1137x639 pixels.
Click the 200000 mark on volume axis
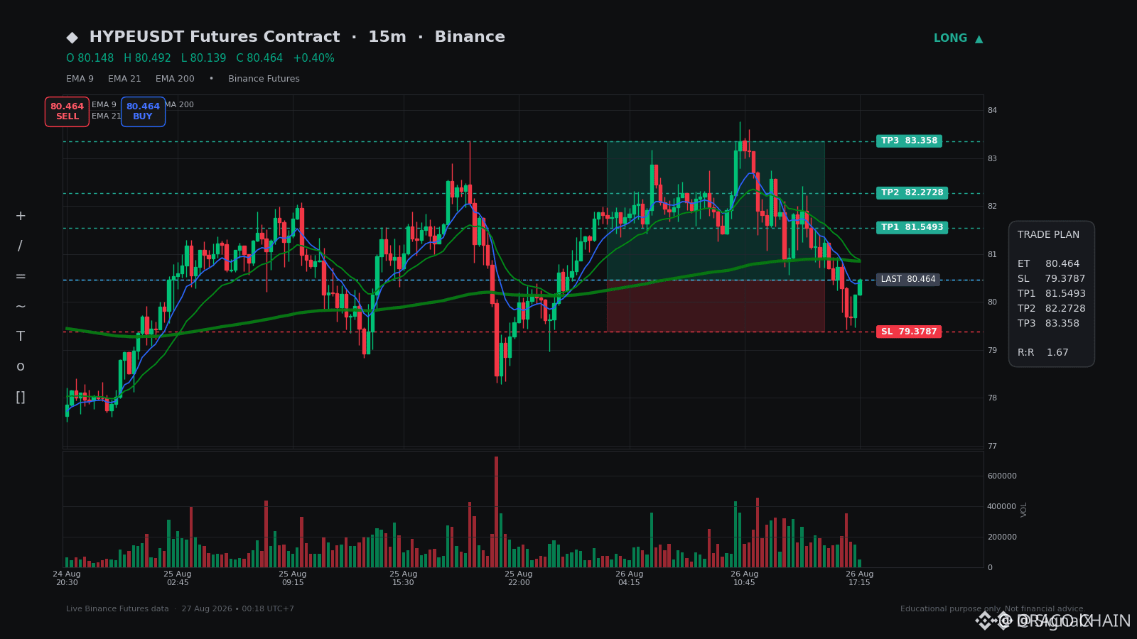click(x=1002, y=537)
